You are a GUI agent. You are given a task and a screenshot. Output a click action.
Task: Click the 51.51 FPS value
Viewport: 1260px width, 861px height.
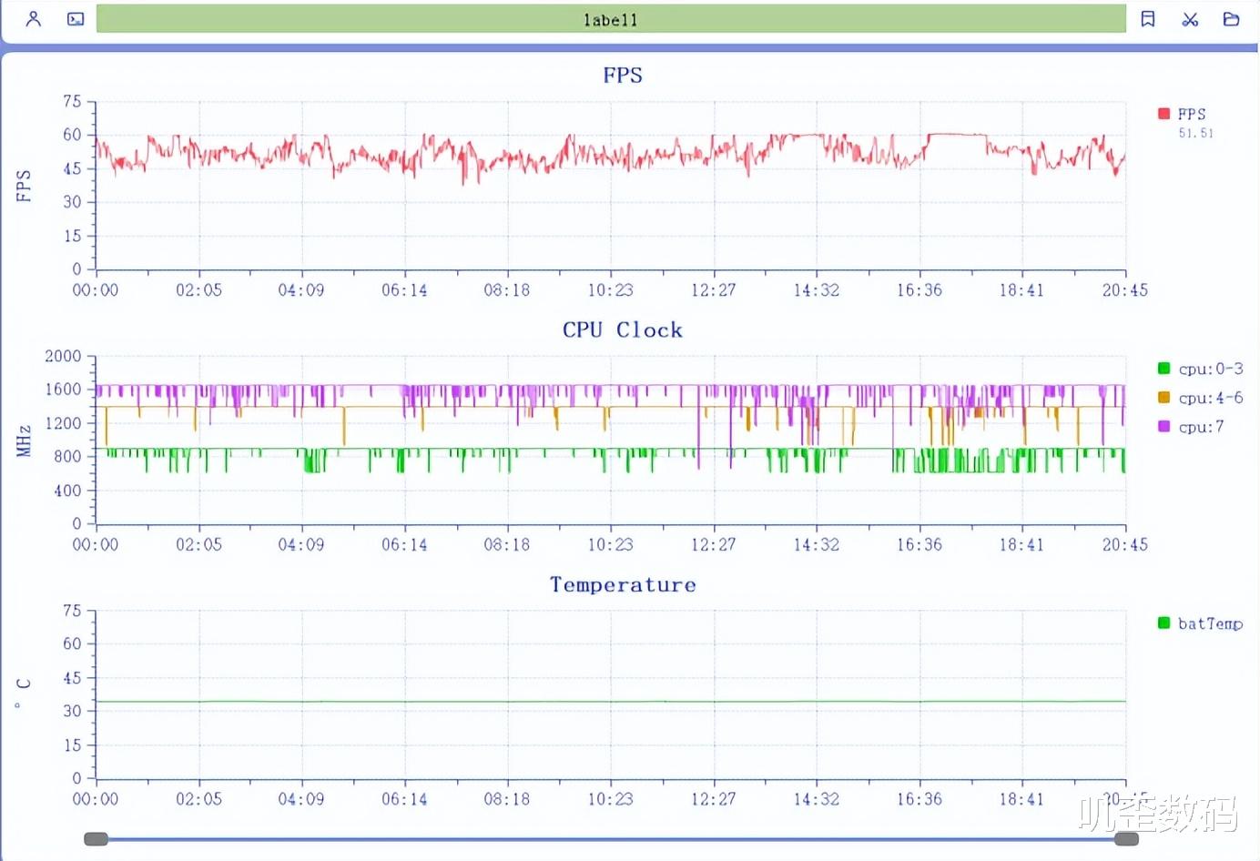coord(1195,133)
